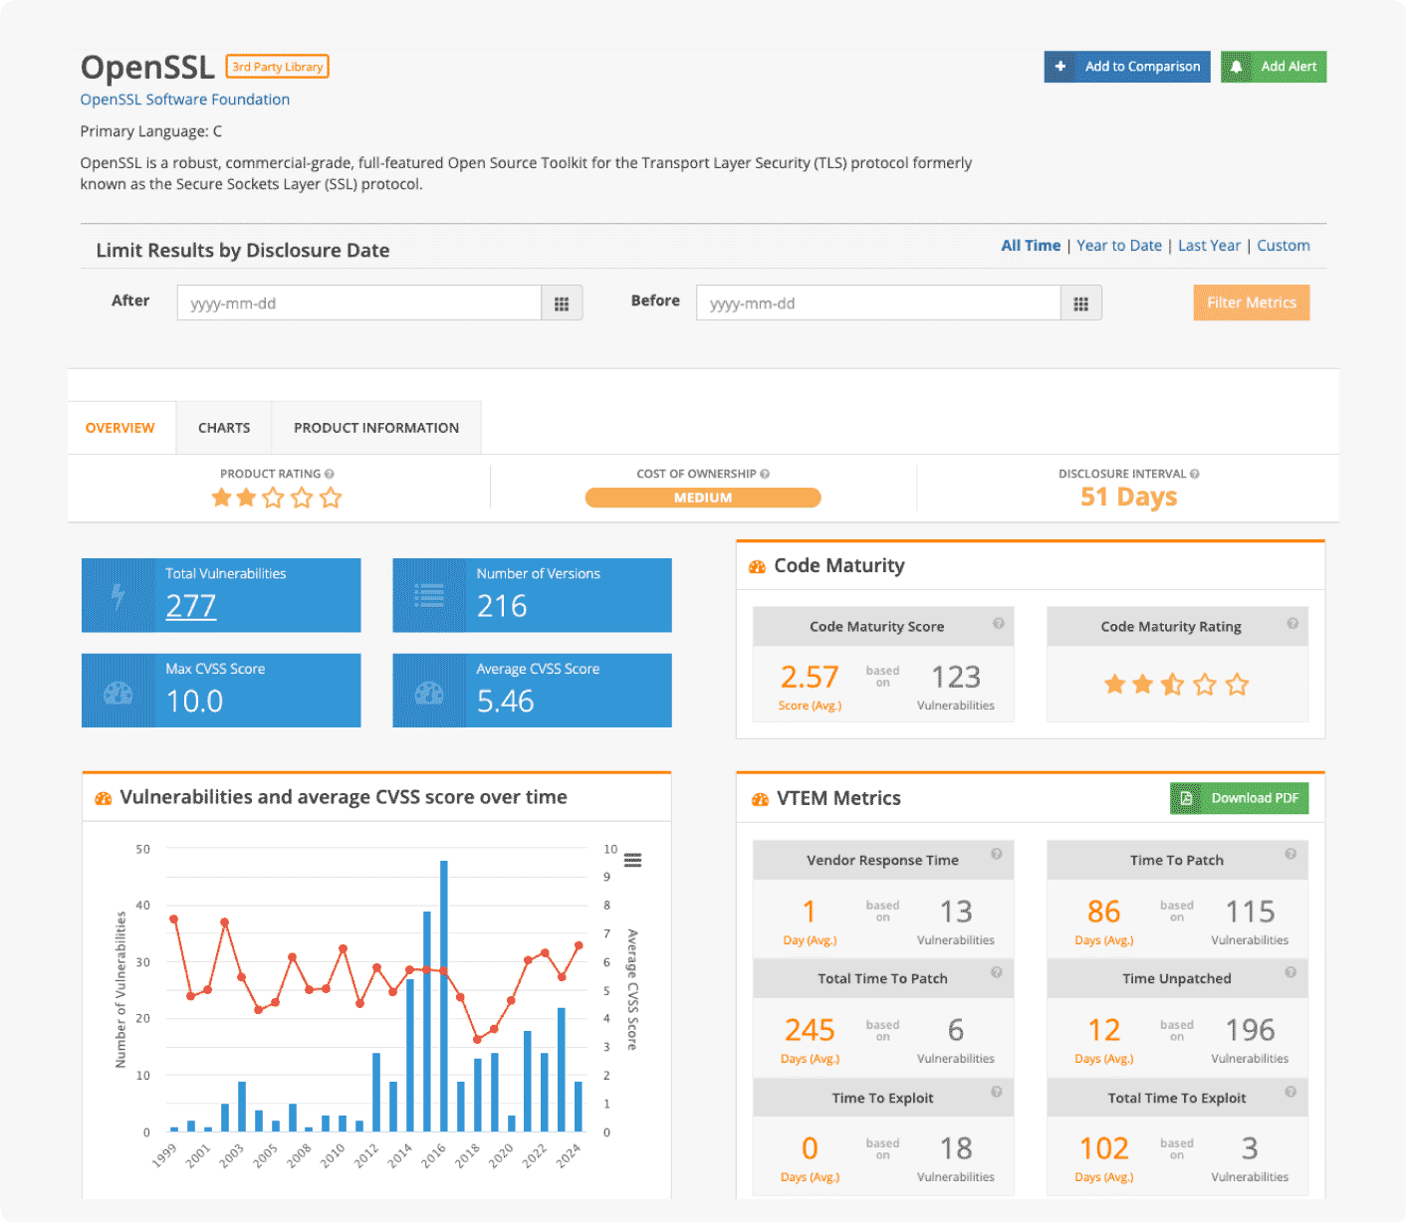This screenshot has height=1222, width=1406.
Task: Click the Add to Comparison button
Action: tap(1127, 67)
